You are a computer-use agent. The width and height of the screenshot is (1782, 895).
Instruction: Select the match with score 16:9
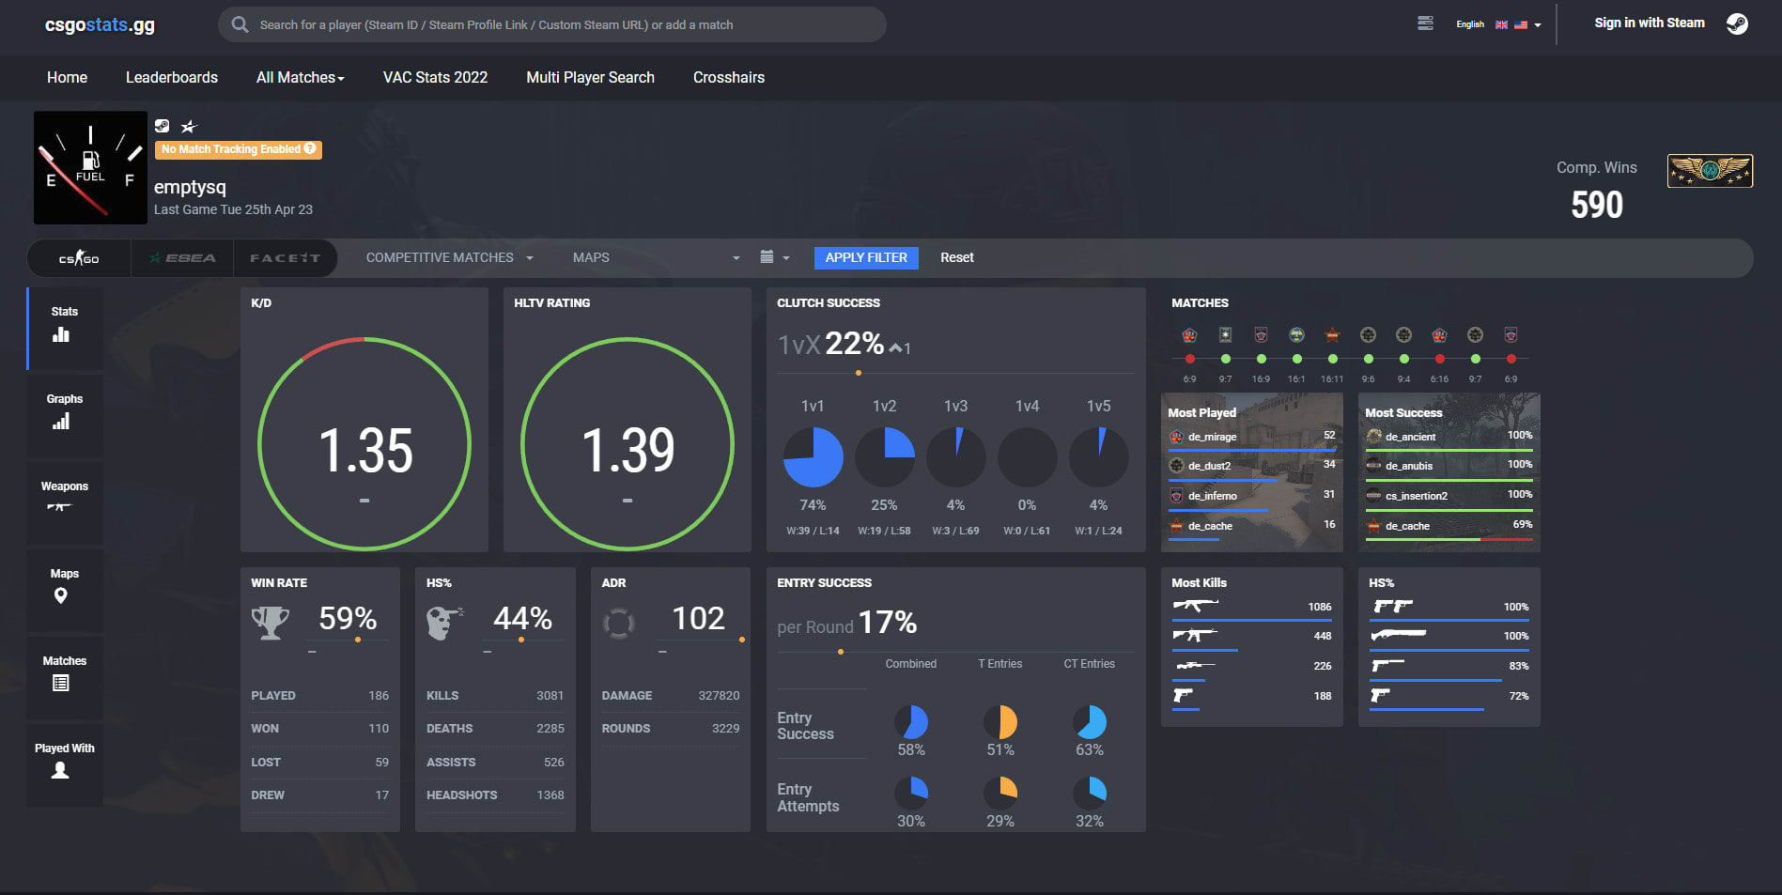pos(1262,359)
